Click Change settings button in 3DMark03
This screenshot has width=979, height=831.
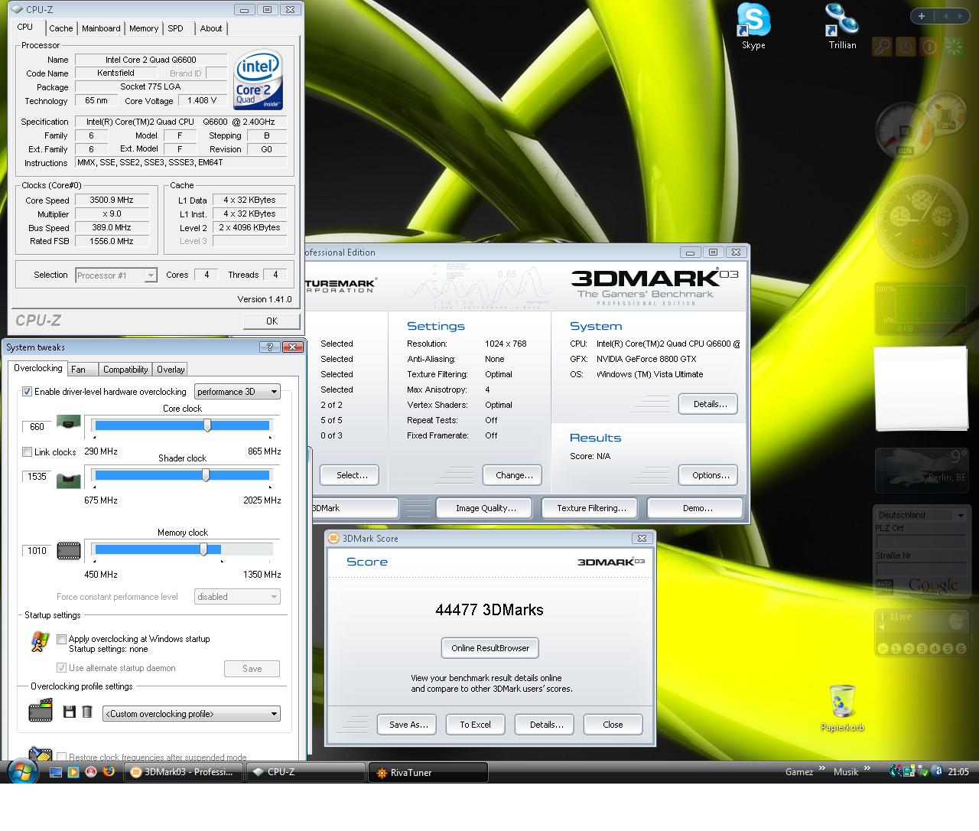coord(513,475)
